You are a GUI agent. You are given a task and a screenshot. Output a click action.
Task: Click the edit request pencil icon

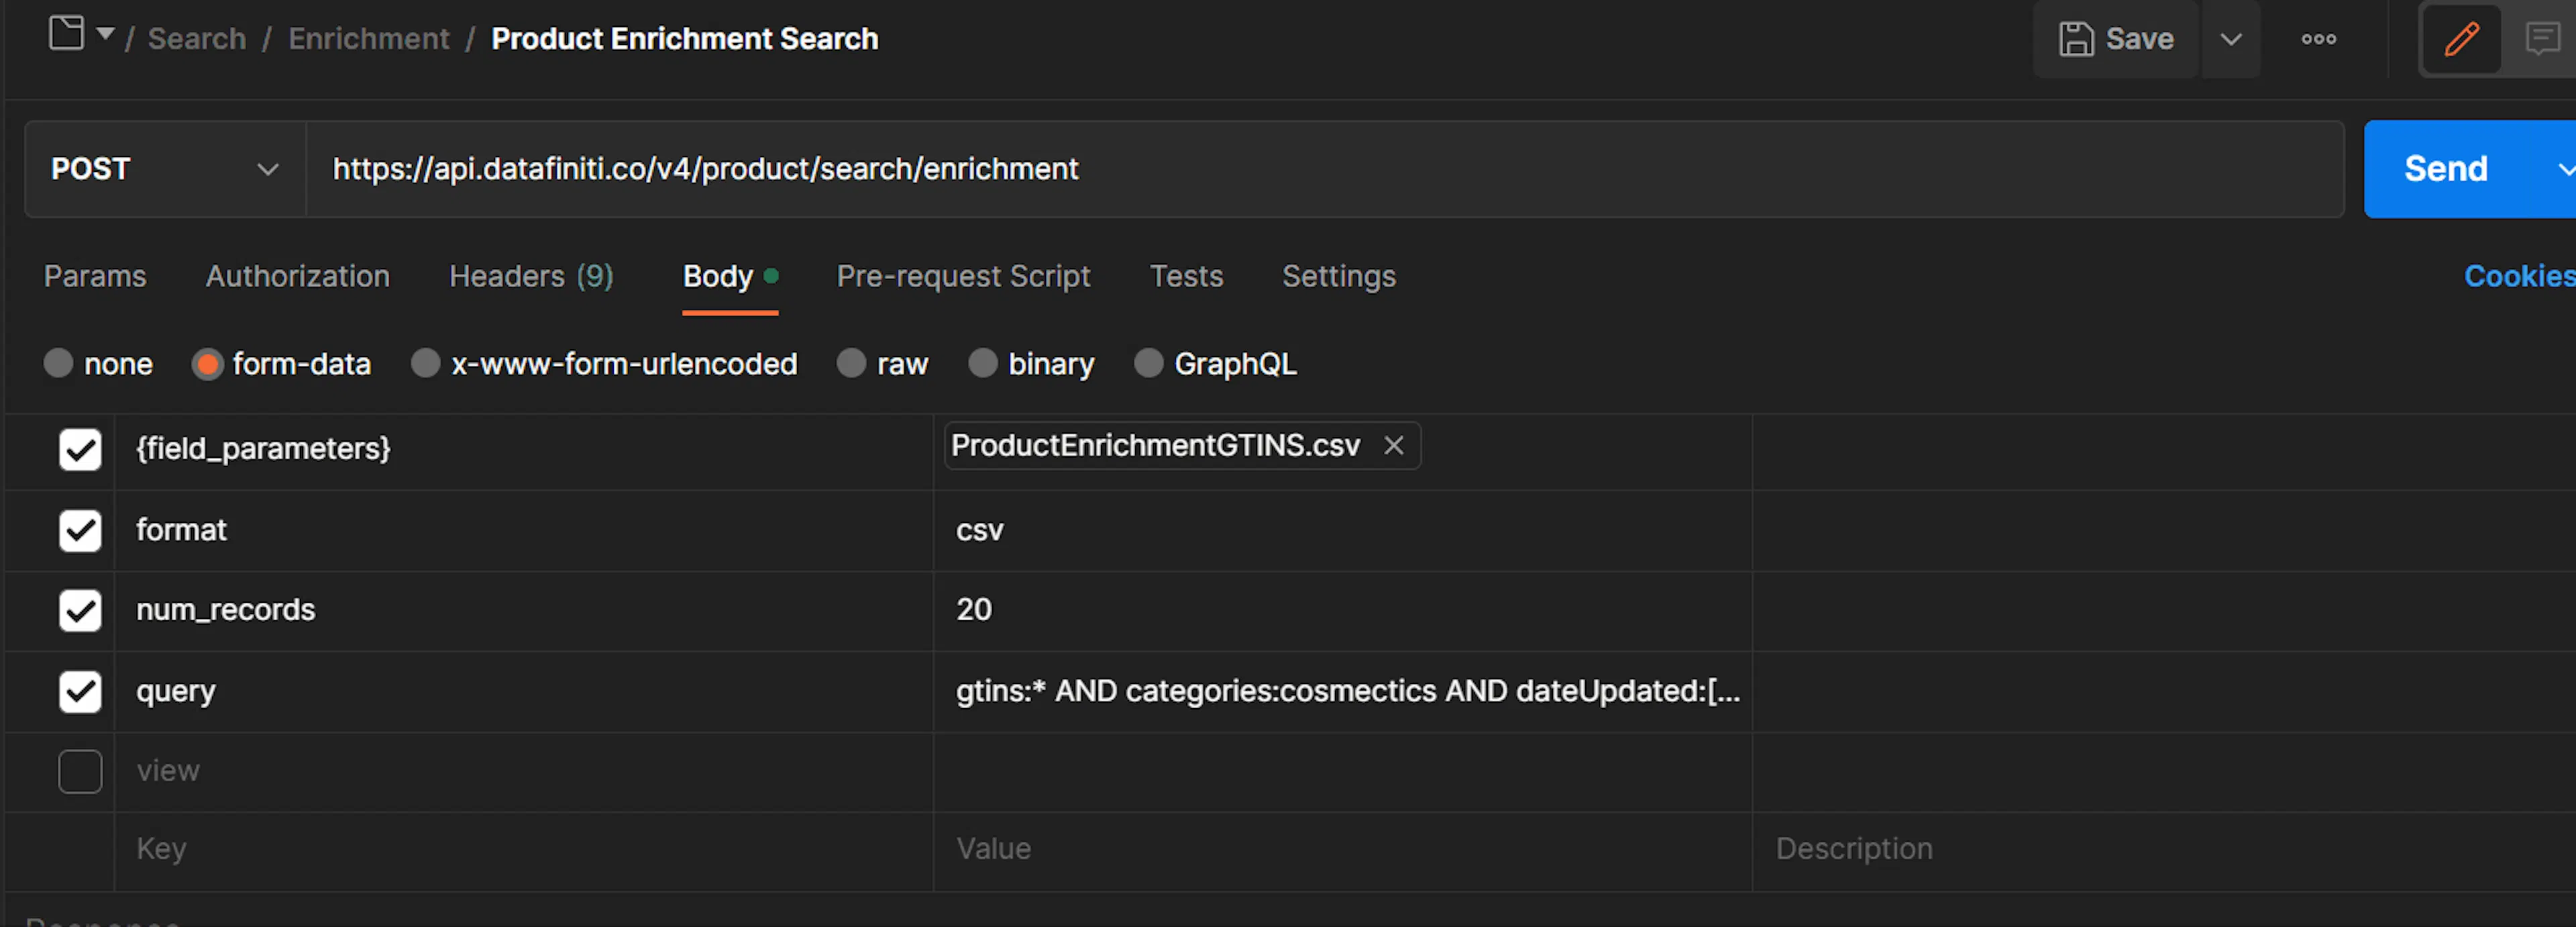point(2461,39)
